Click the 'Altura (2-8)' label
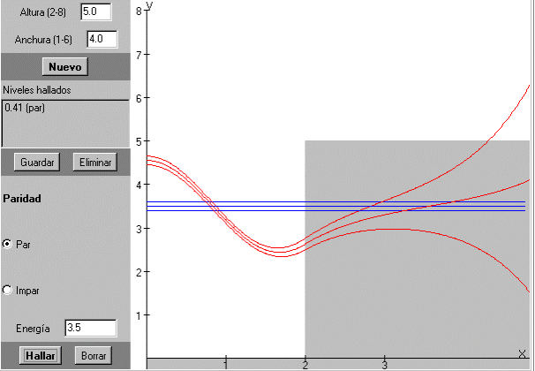The width and height of the screenshot is (535, 371). tap(43, 12)
